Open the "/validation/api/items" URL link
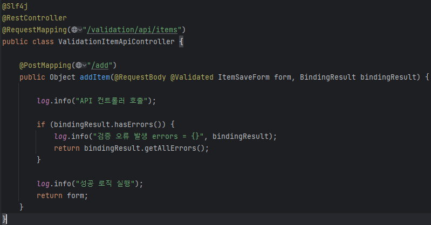The height and width of the screenshot is (225, 431). [132, 30]
